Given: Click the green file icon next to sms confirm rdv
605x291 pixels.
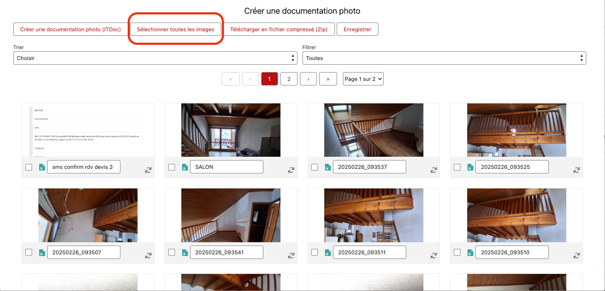Looking at the screenshot, I should click(42, 167).
